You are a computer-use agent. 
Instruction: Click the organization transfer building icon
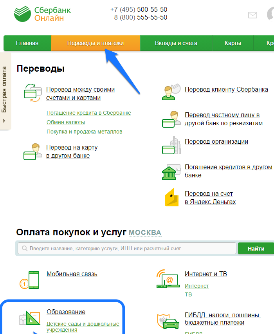tap(171, 145)
